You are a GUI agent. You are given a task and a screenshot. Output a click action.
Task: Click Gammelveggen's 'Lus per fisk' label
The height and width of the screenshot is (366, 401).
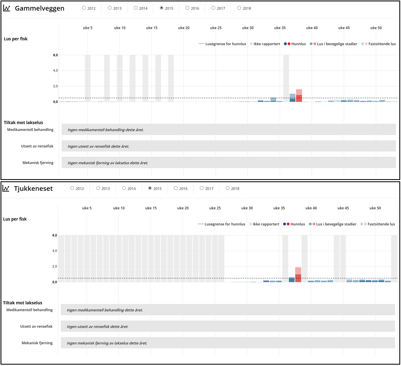click(x=16, y=39)
